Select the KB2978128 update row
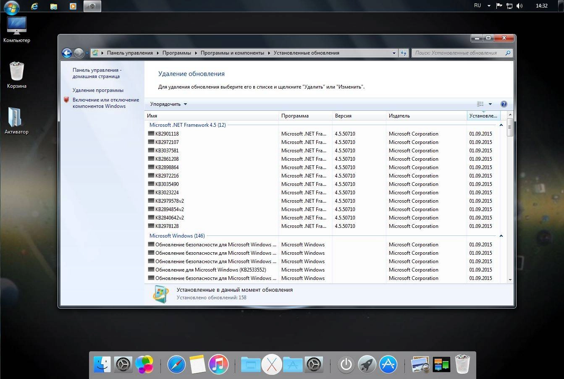The height and width of the screenshot is (379, 564). pos(322,226)
